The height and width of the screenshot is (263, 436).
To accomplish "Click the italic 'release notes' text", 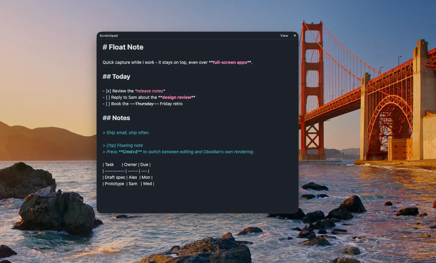I will 150,91.
